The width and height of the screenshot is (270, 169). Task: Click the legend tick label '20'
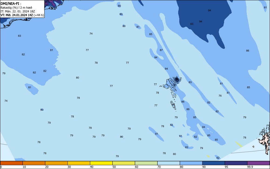(47, 167)
